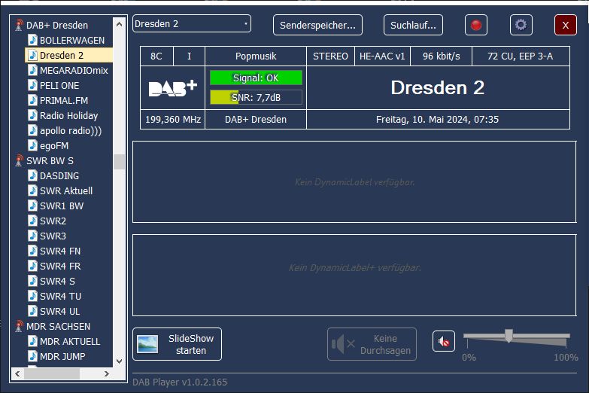Screen dimensions: 589x393
Task: Click the volume slider handle
Action: tap(509, 336)
